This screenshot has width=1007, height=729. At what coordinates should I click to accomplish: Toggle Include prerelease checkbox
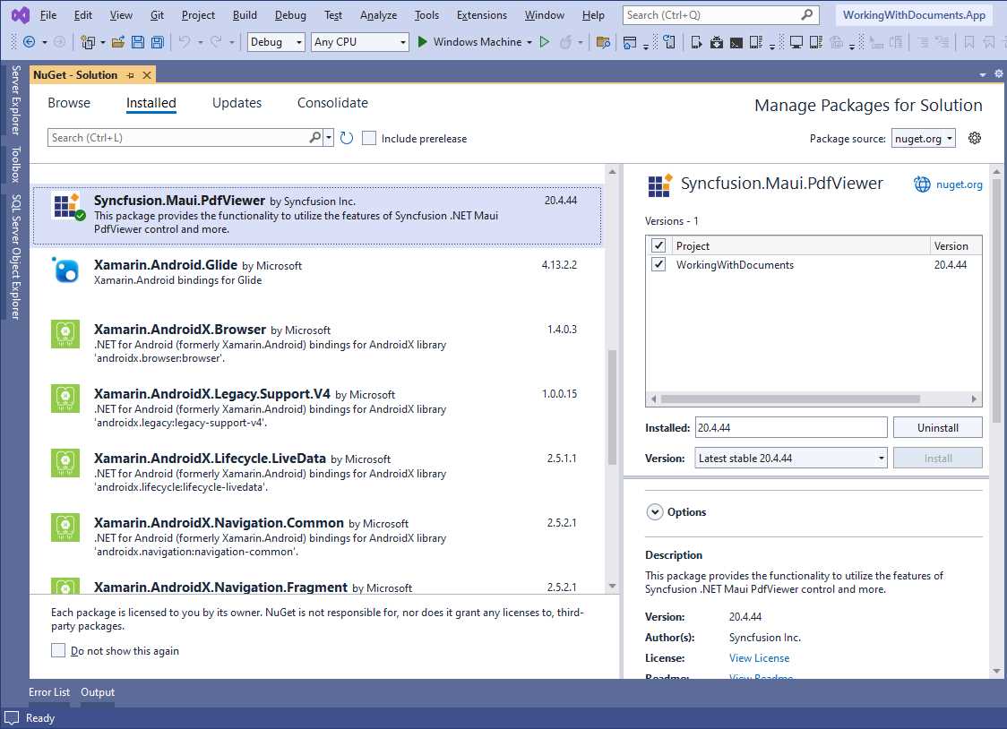(x=368, y=138)
